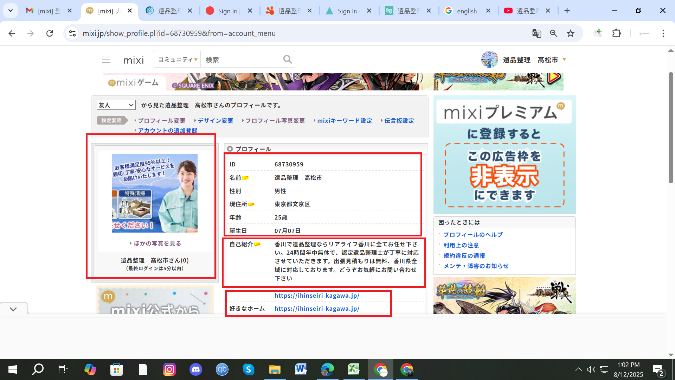
Task: Click the profile avatar icon in mixi header
Action: click(x=489, y=59)
